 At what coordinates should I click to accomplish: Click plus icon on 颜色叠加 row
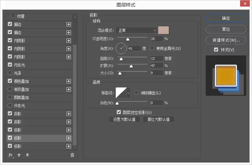69,81
